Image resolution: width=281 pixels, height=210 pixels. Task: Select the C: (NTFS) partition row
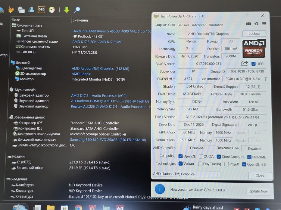pos(21,162)
